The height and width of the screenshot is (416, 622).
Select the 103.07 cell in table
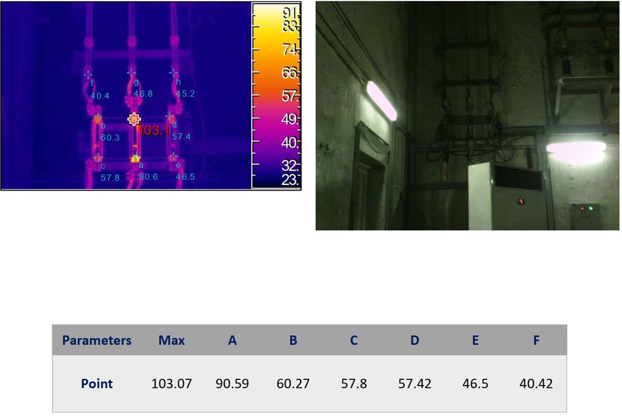pyautogui.click(x=171, y=384)
